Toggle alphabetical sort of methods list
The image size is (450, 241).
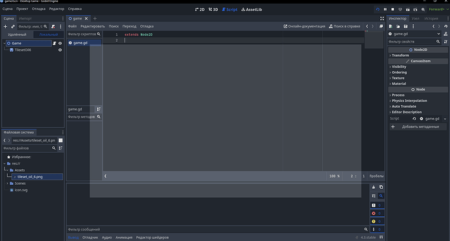coord(98,109)
